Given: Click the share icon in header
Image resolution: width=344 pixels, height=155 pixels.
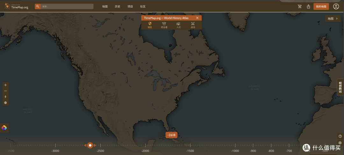Looking at the screenshot, I should (308, 7).
